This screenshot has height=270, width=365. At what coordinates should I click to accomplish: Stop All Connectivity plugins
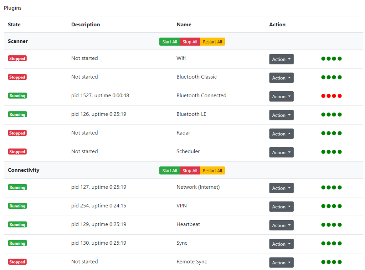click(x=190, y=171)
